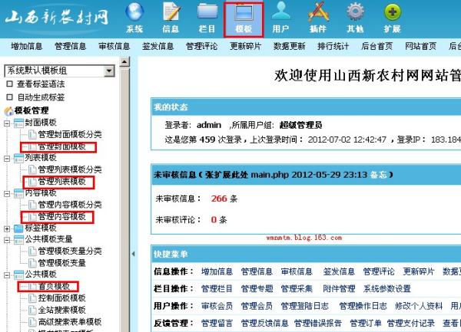461x332 pixels.
Task: Click the 标签模板 folder icon
Action: [x=18, y=228]
